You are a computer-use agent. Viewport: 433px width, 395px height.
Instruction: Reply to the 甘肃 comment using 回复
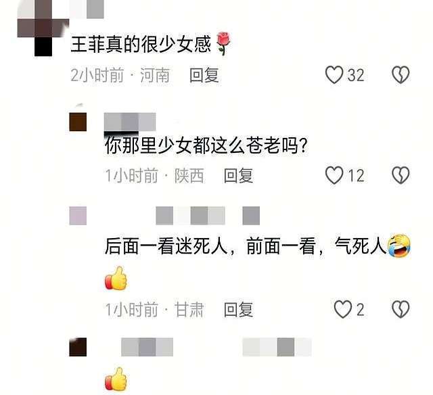coord(239,309)
